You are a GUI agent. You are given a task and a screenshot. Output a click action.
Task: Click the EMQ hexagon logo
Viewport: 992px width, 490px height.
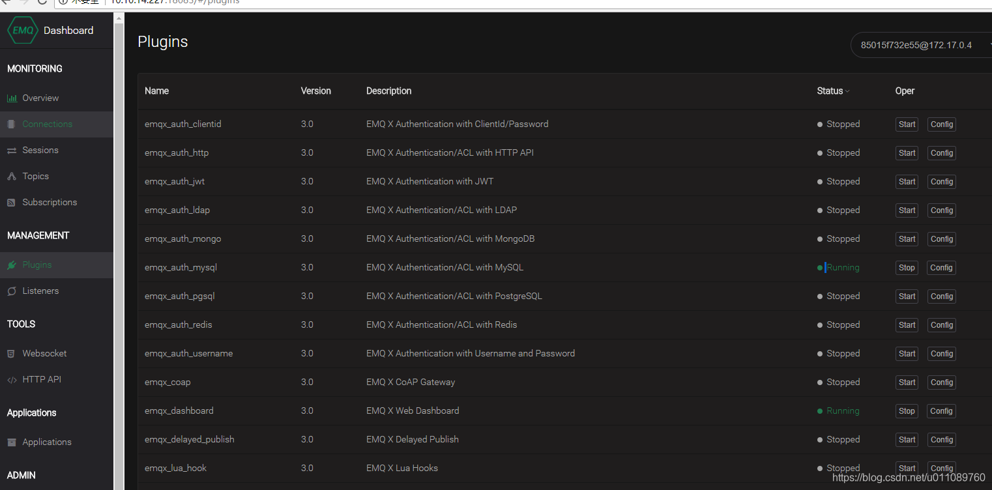tap(23, 30)
